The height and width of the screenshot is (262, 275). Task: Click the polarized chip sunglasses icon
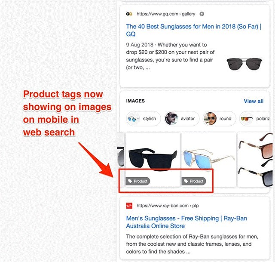point(247,119)
